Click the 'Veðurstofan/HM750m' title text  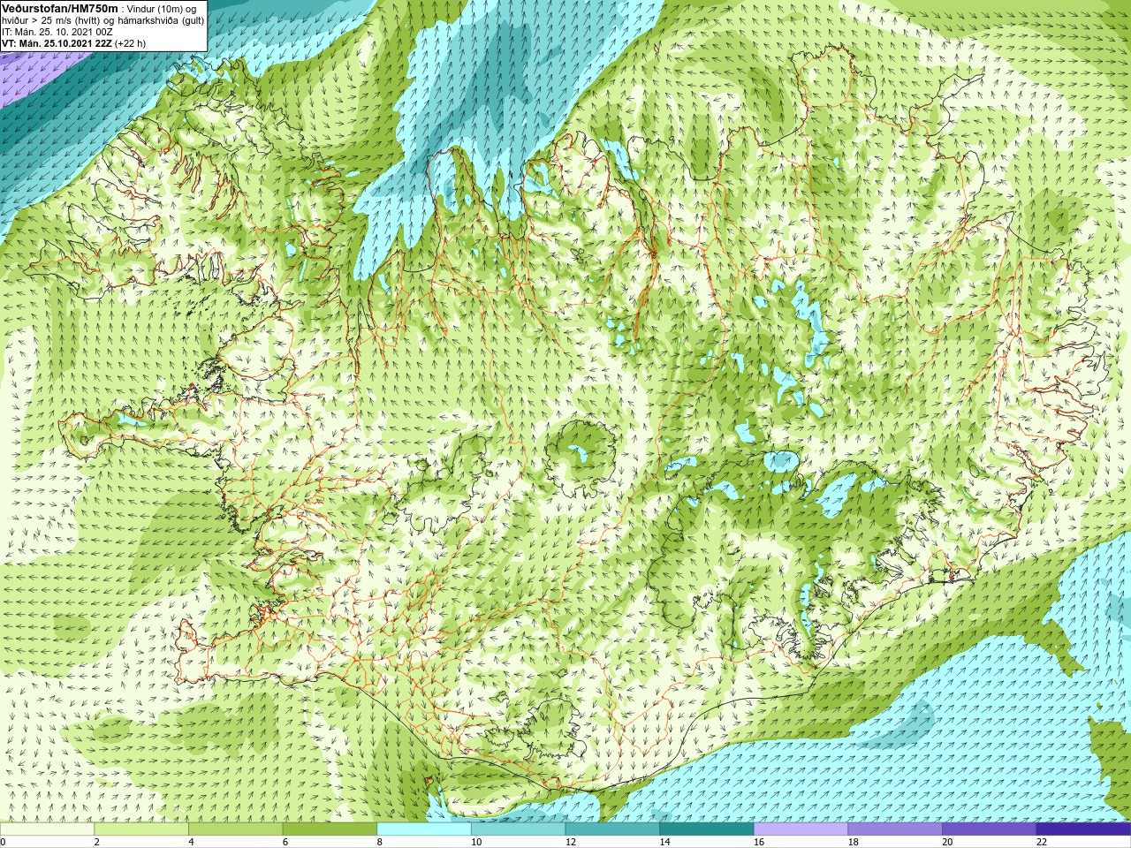(60, 8)
